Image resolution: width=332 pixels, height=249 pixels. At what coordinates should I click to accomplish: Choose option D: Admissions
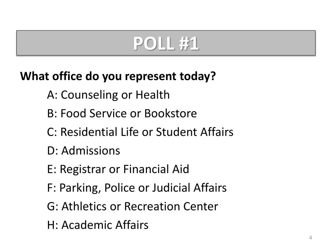tap(84, 150)
